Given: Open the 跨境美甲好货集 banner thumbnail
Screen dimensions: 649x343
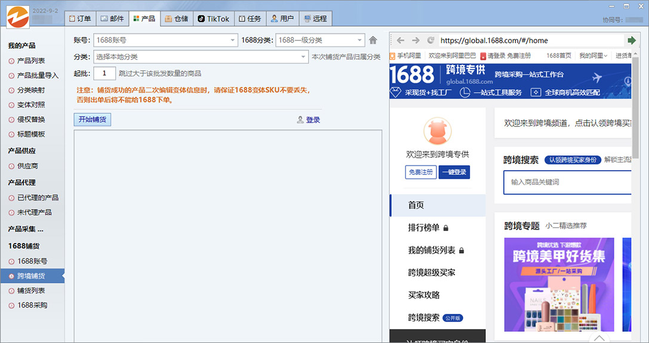Looking at the screenshot, I should pos(559,285).
